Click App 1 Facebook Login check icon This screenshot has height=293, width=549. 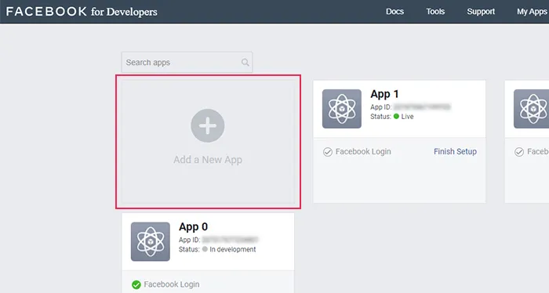328,152
